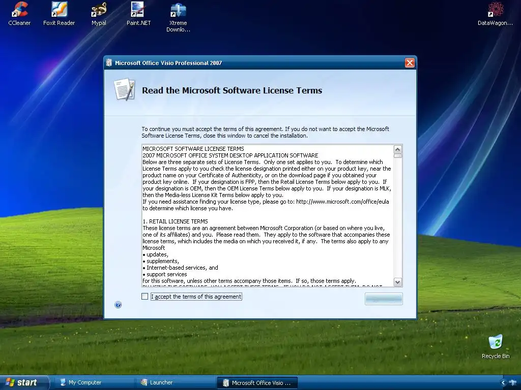Click 'Internet-based services, and' bullet
Image resolution: width=521 pixels, height=390 pixels.
181,268
